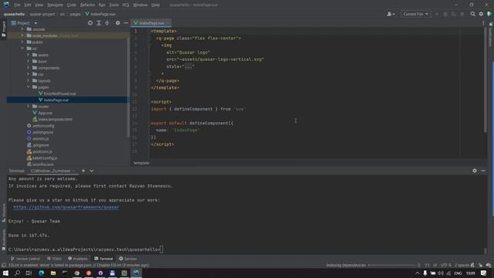Select index.template.html file
The width and height of the screenshot is (494, 278).
point(52,119)
